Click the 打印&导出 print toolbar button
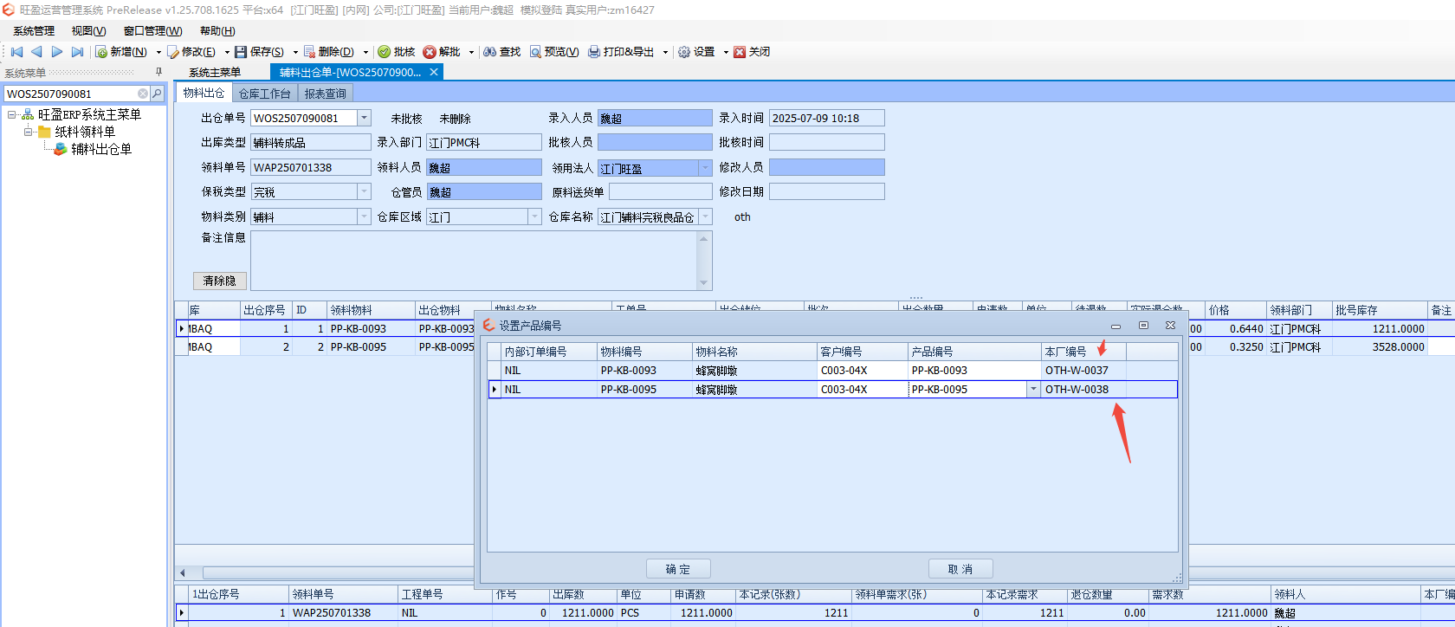The image size is (1455, 627). 622,52
